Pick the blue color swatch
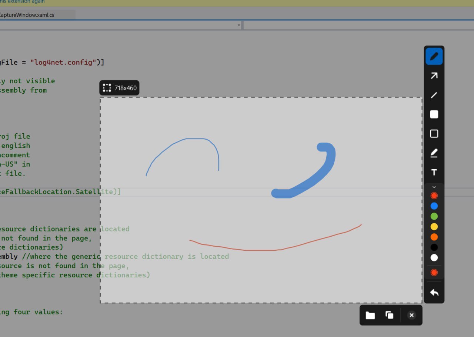Image resolution: width=474 pixels, height=337 pixels. coord(434,206)
